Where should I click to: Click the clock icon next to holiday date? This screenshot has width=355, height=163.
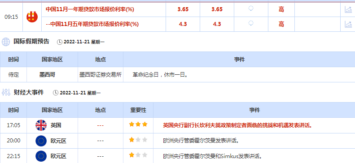coord(59,42)
